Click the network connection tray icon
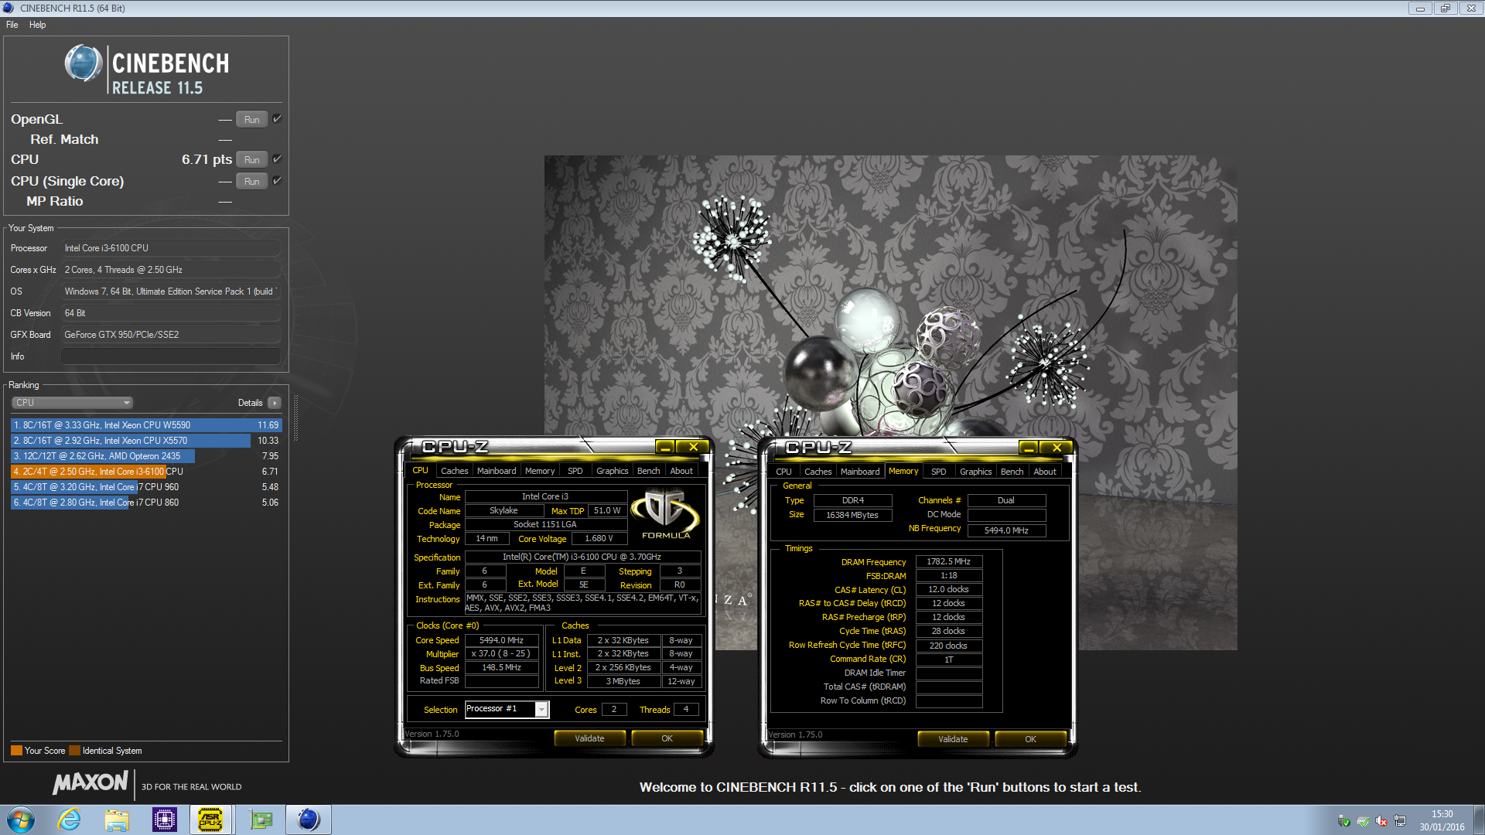 1400,821
